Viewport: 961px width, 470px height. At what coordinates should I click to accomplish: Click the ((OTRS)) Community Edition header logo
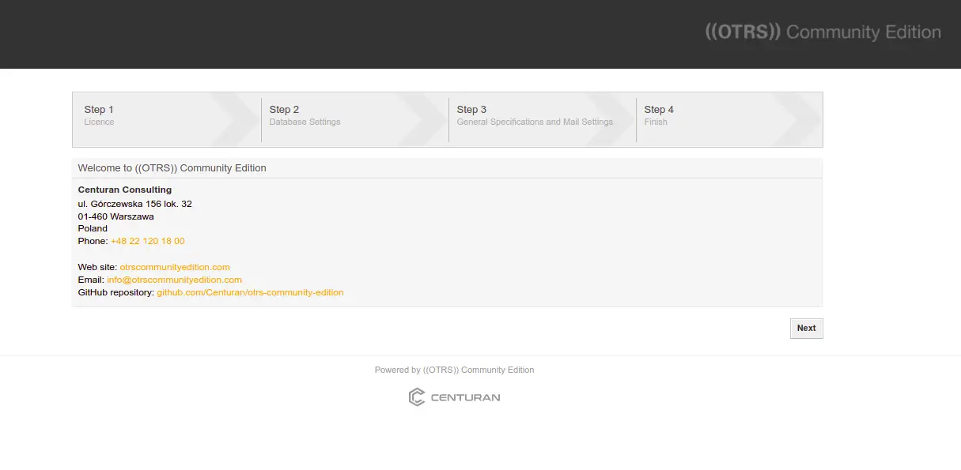(823, 32)
